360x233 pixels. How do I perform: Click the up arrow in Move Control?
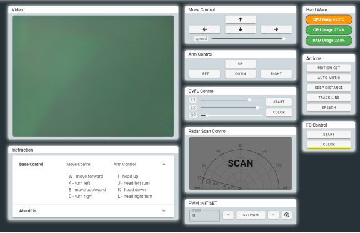pos(241,19)
